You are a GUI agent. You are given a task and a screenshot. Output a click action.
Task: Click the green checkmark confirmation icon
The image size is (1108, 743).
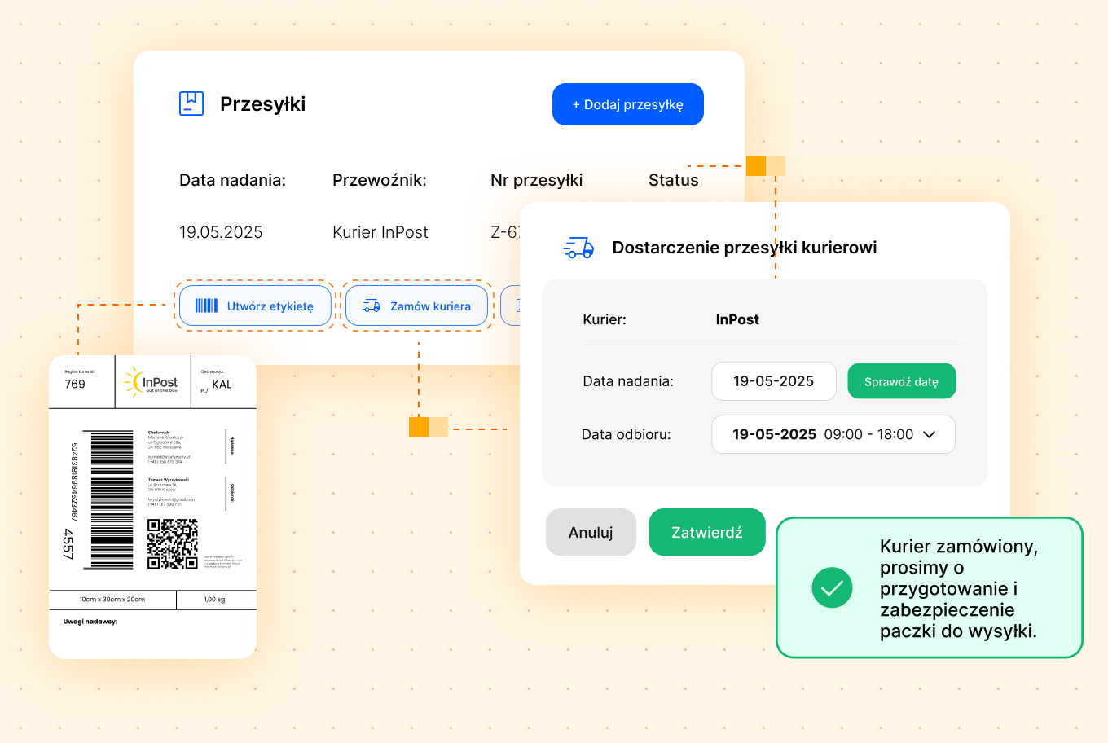[832, 588]
